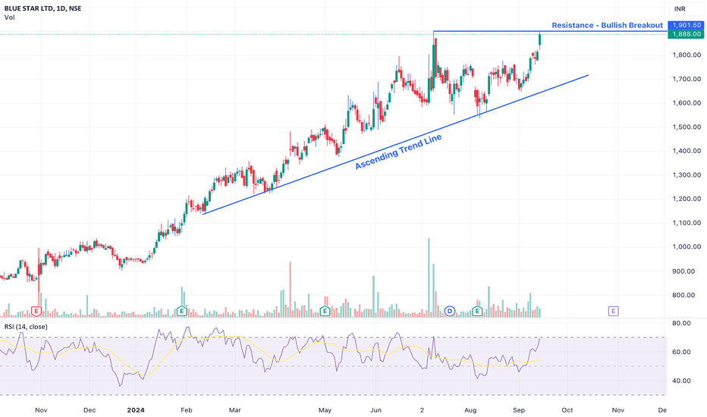Image resolution: width=707 pixels, height=417 pixels.
Task: Click the 1,888.00 green last price label
Action: tap(686, 34)
